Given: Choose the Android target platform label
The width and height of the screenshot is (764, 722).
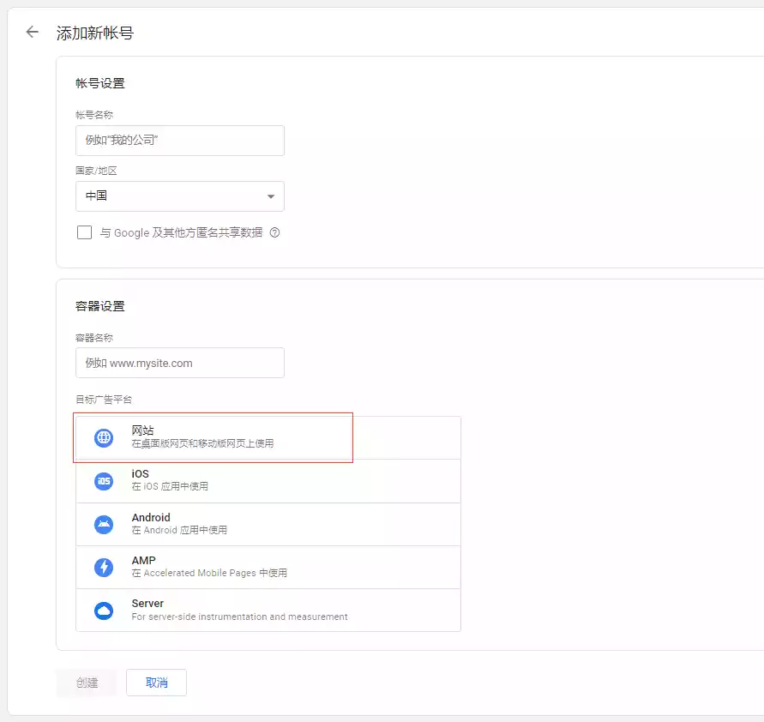Looking at the screenshot, I should (151, 517).
